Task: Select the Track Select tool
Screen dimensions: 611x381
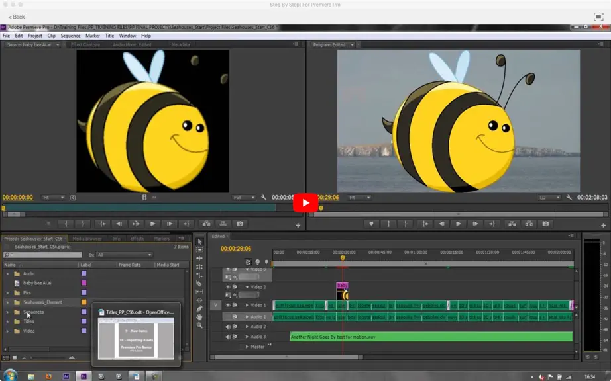Action: click(x=199, y=250)
